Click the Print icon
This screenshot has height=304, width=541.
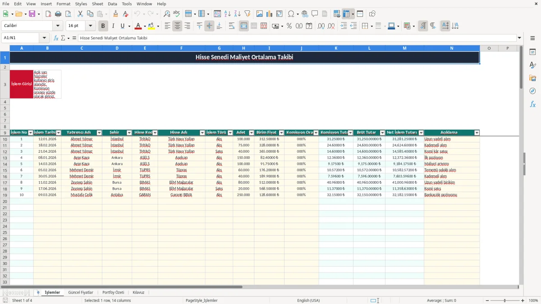pos(58,14)
